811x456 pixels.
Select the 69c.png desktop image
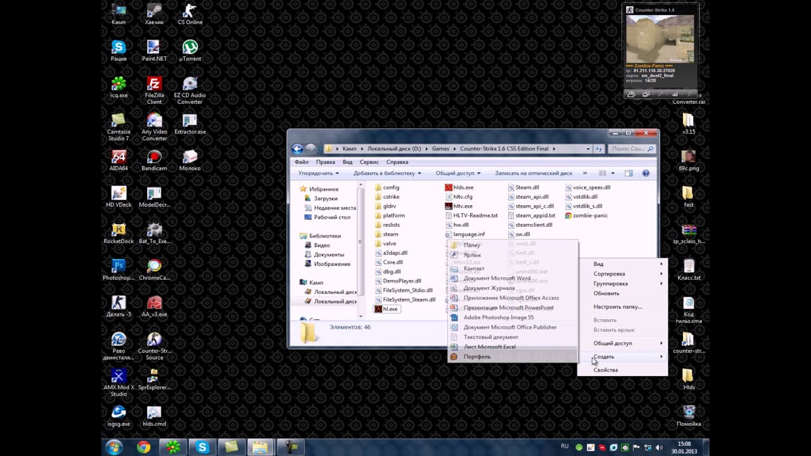pos(689,161)
